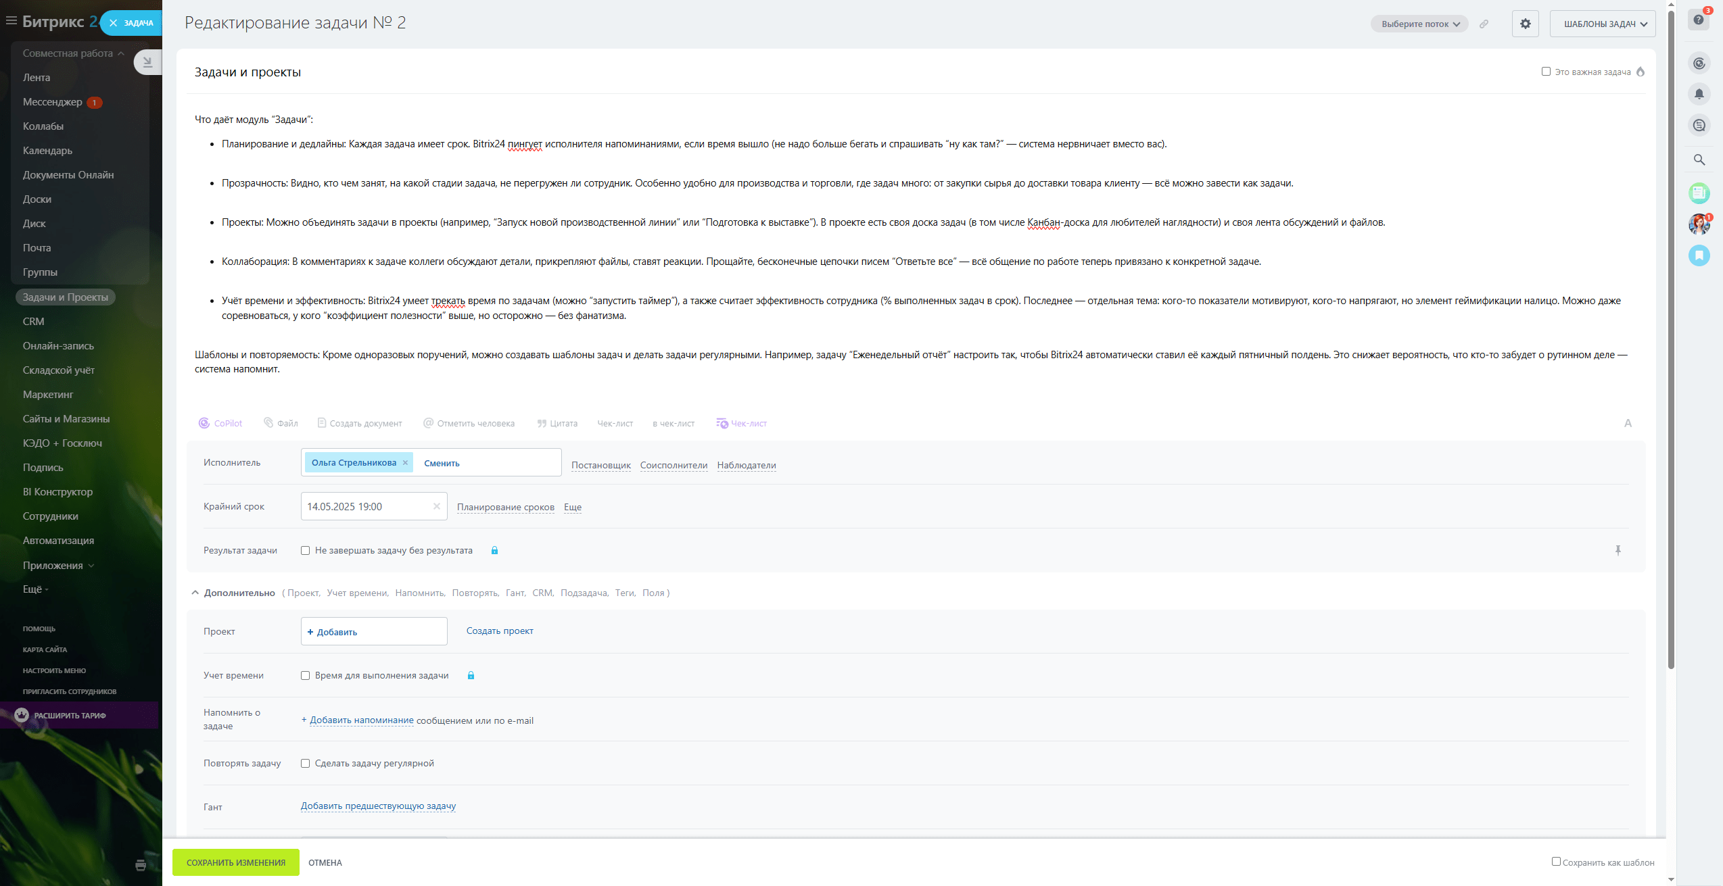Click the purple Чек-лист CoPilot icon
1723x886 pixels.
742,424
